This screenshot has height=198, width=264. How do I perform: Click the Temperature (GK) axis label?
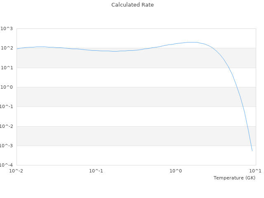(x=234, y=178)
